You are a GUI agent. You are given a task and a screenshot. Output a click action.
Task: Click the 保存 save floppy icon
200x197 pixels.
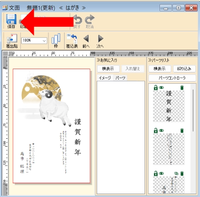[x=11, y=20]
